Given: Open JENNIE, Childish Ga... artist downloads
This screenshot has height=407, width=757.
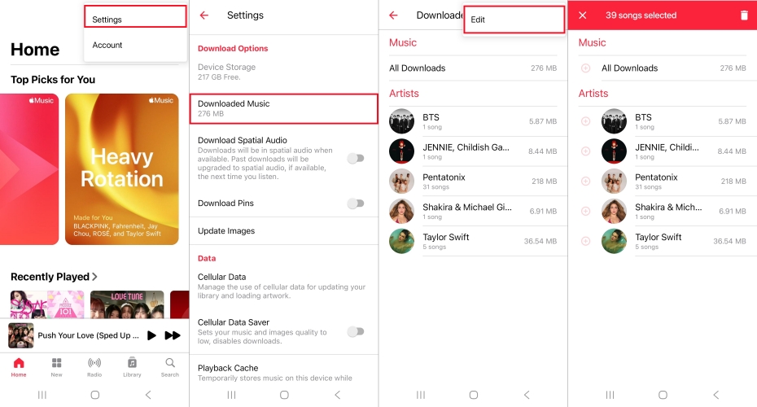Looking at the screenshot, I should coord(473,151).
